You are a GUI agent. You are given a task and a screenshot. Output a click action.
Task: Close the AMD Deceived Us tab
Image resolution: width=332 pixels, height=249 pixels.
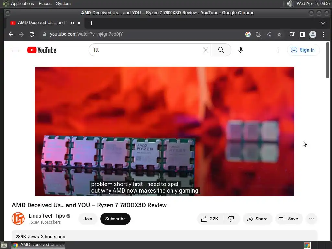(x=79, y=23)
